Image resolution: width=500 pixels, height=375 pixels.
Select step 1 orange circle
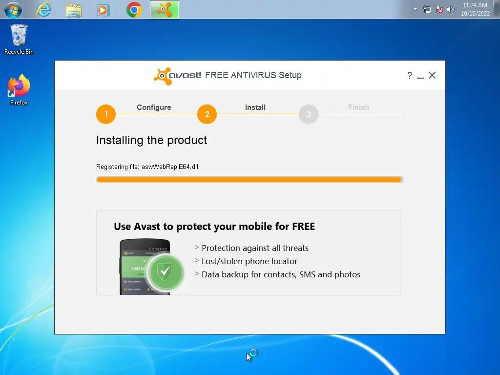tap(106, 114)
